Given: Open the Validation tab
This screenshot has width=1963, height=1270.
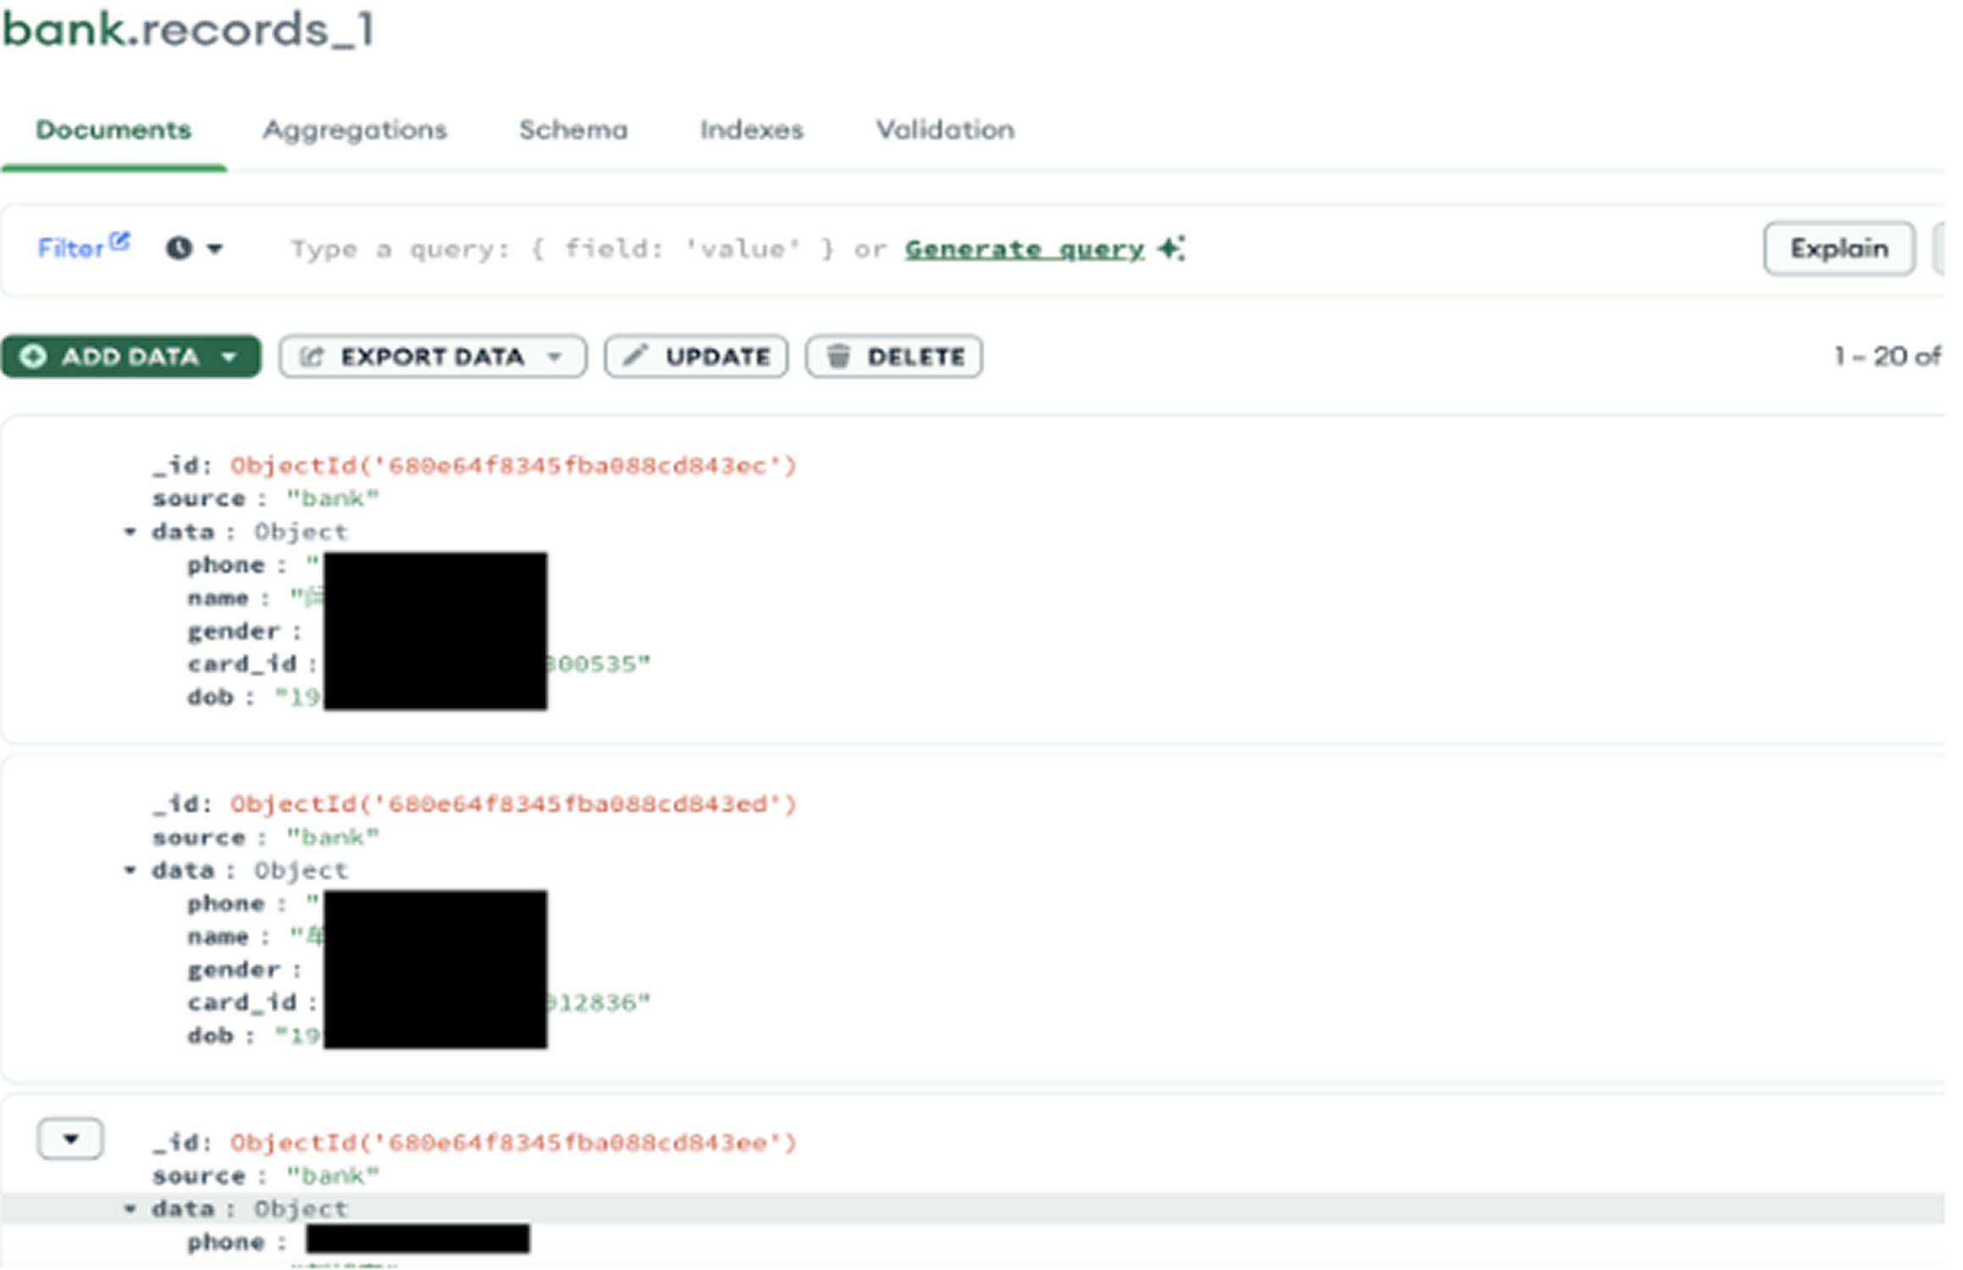Looking at the screenshot, I should 945,130.
